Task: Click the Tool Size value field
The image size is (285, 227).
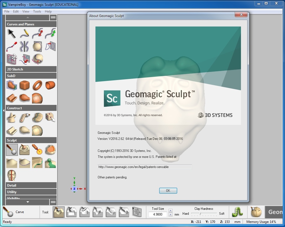Action: coord(158,214)
